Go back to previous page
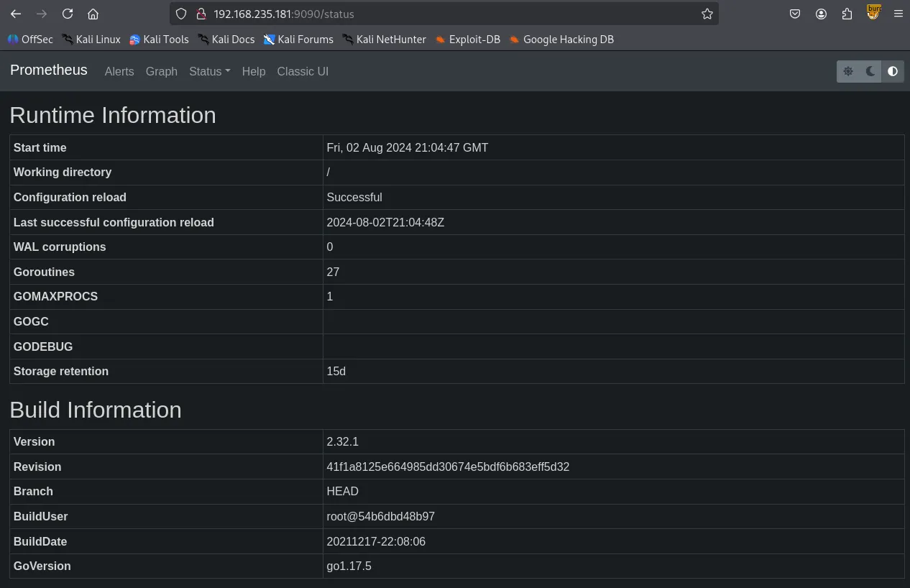Screen dimensions: 910x588 click(16, 14)
